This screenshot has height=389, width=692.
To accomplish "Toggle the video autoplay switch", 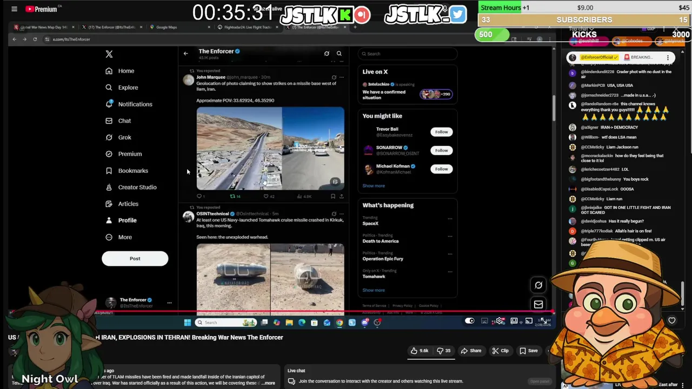I will (x=469, y=321).
